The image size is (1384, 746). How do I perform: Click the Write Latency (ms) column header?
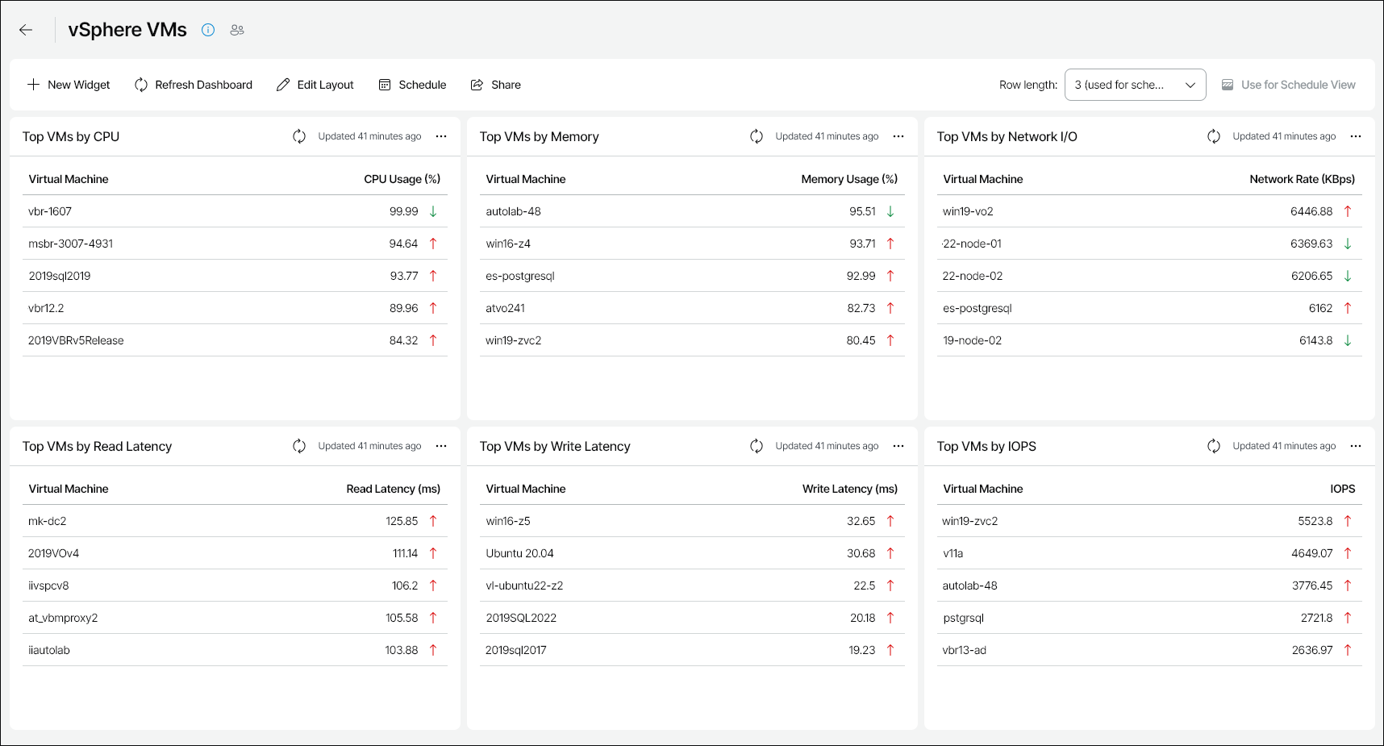(849, 489)
